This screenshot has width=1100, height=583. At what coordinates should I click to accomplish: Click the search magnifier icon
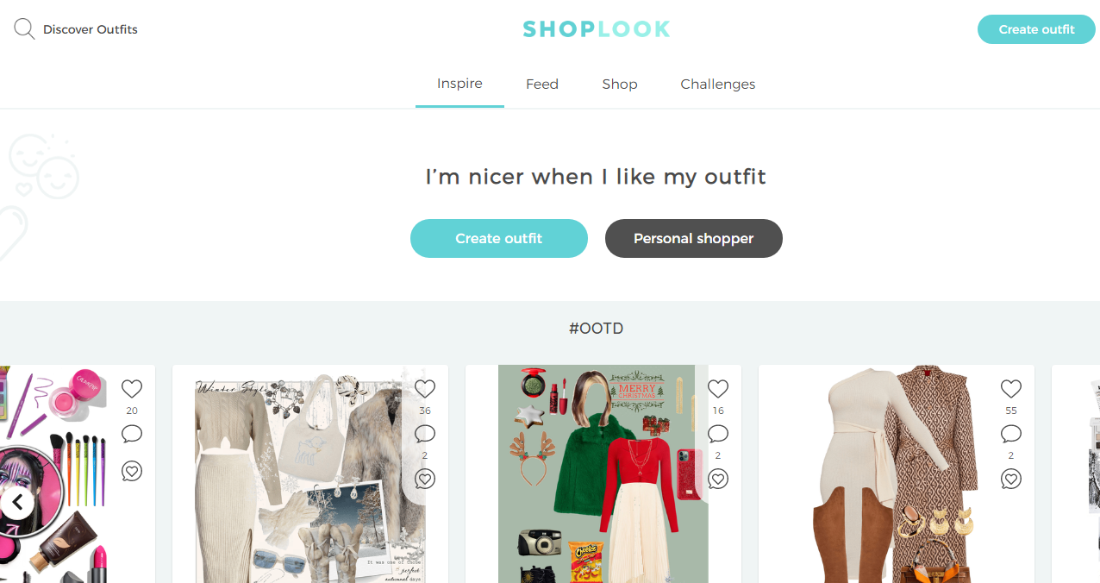coord(24,29)
